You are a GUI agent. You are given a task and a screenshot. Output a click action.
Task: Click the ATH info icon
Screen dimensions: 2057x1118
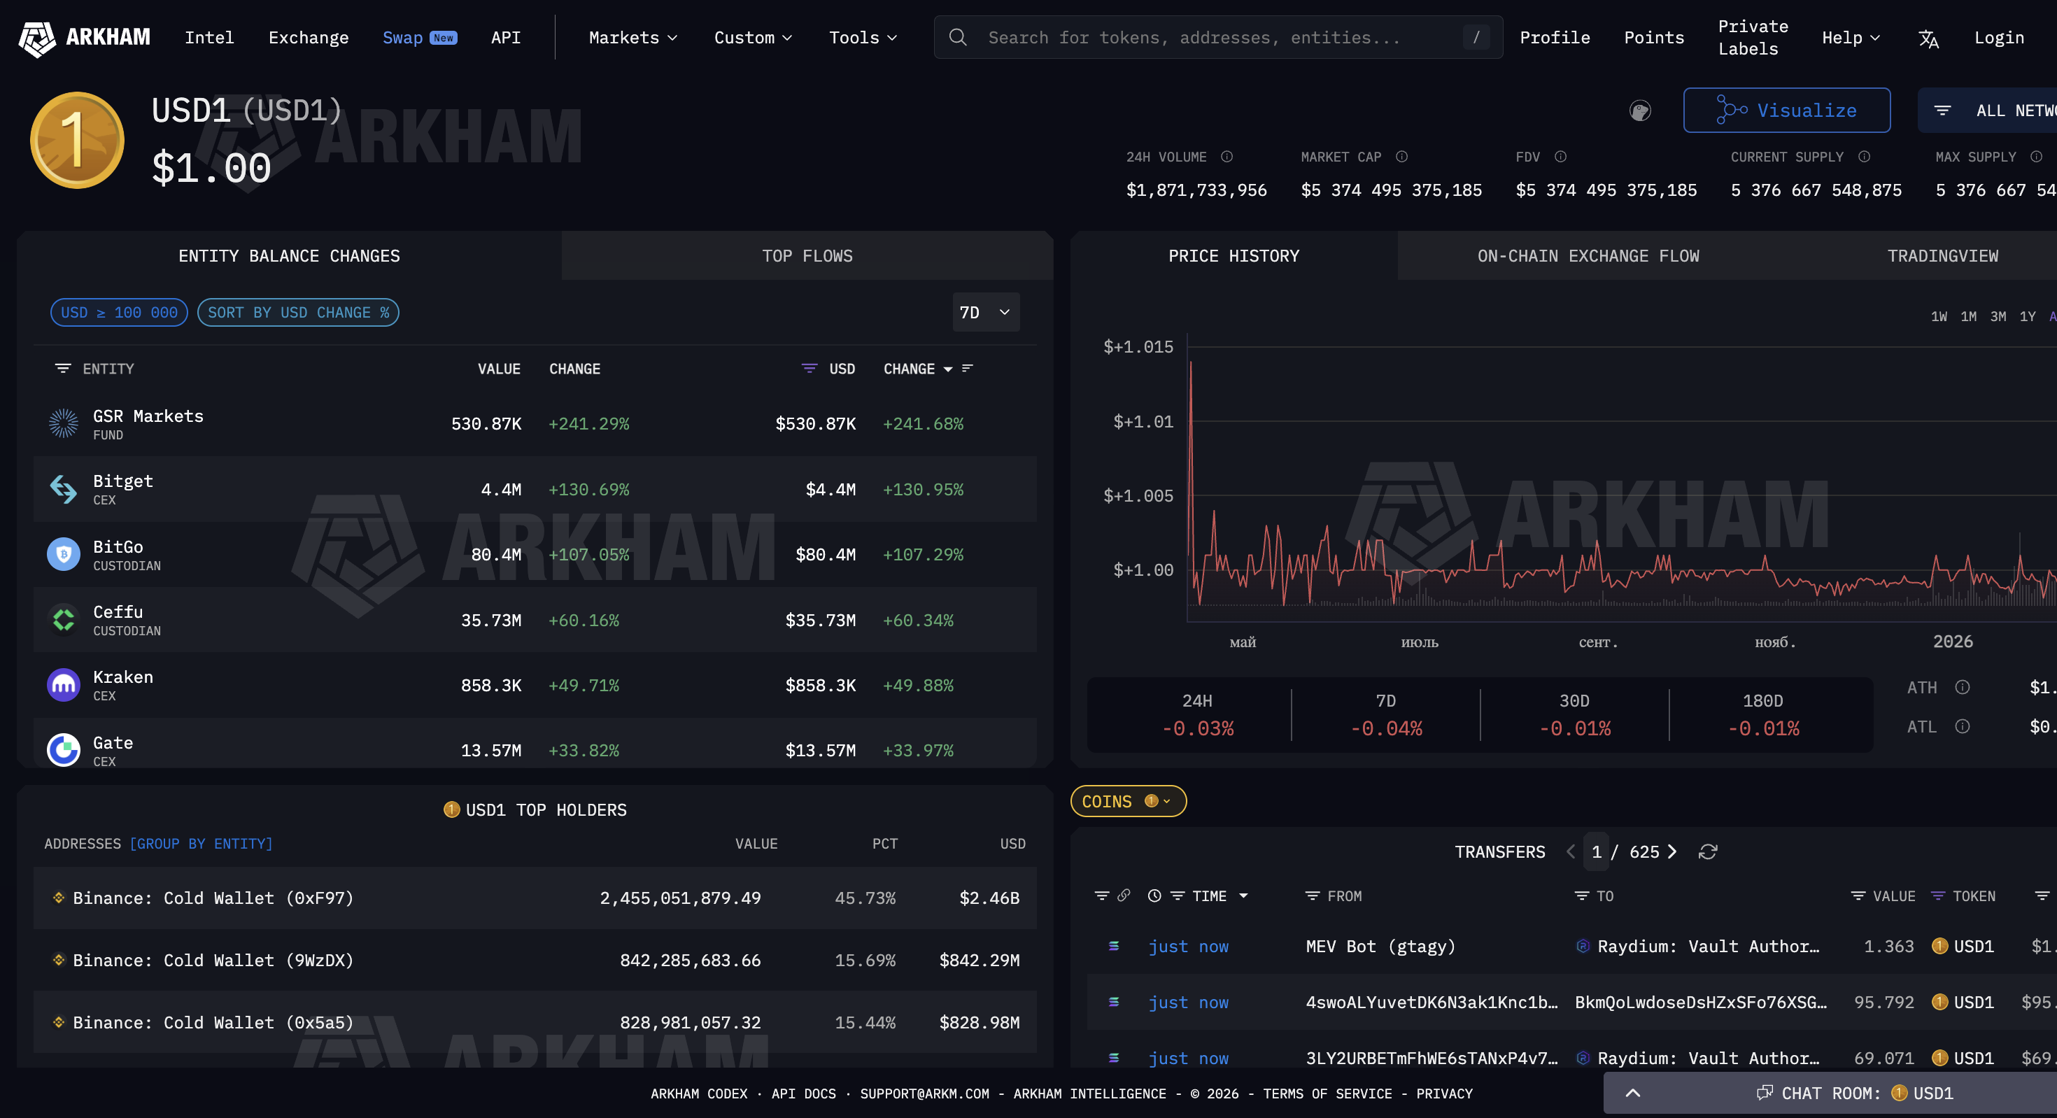(x=1962, y=688)
